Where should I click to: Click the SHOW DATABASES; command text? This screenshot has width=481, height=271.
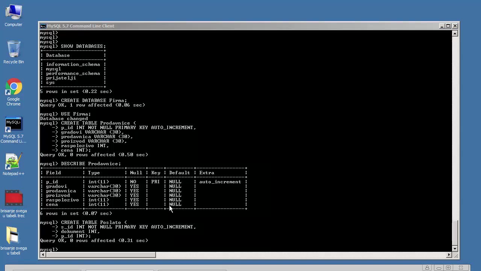[83, 46]
